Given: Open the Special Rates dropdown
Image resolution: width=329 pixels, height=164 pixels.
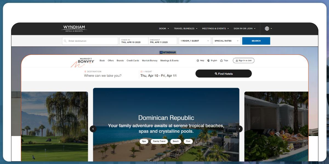Looking at the screenshot, I should tap(226, 41).
